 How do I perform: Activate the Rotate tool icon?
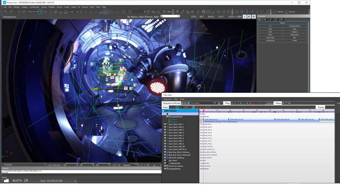pyautogui.click(x=50, y=12)
